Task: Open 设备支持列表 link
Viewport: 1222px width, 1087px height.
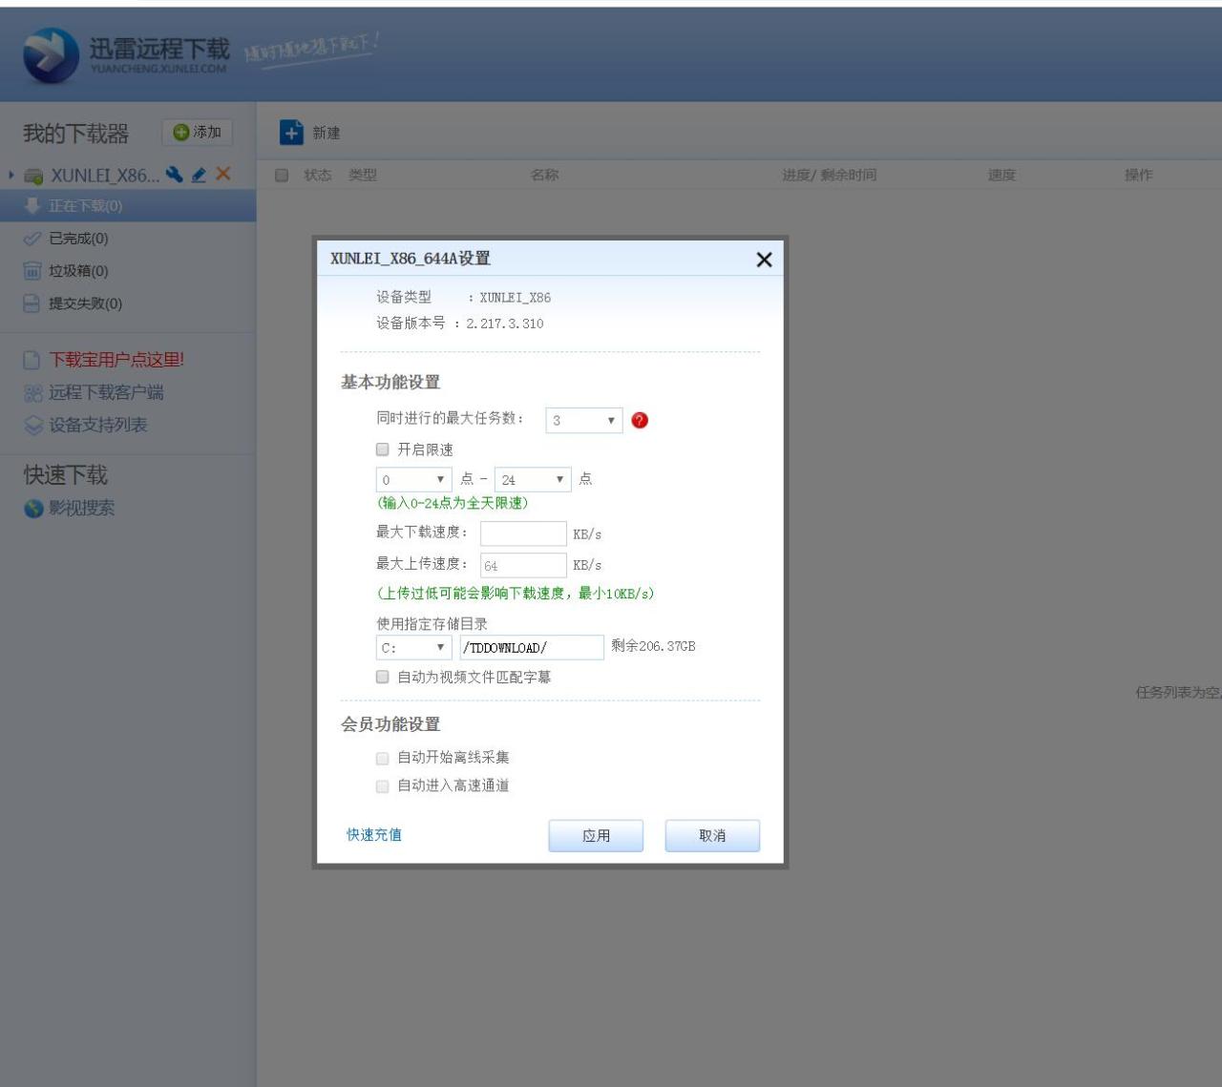Action: [98, 425]
